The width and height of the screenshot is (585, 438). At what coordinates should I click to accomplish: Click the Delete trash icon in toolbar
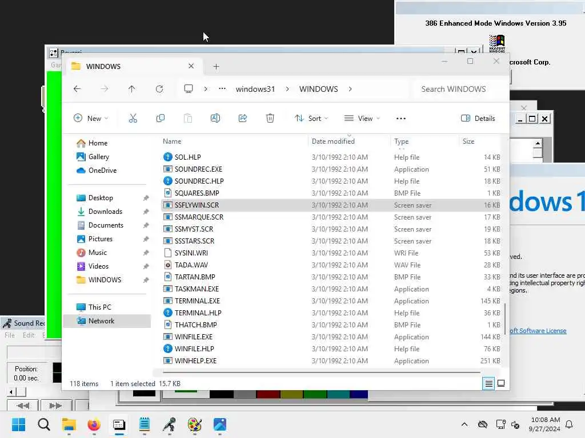270,119
